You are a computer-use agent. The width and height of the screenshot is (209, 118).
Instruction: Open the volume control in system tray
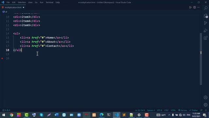click(x=184, y=115)
